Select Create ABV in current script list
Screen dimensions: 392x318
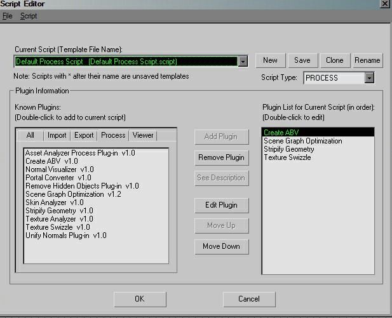pos(318,133)
